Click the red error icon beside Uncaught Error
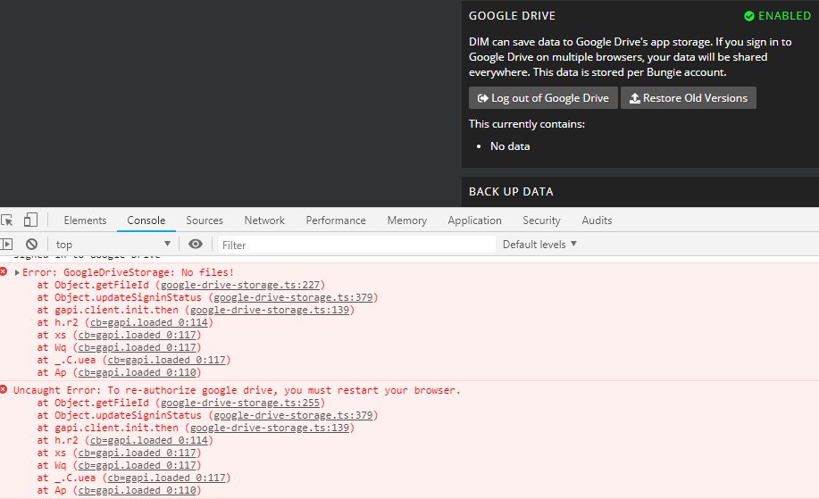The width and height of the screenshot is (819, 499). point(4,389)
